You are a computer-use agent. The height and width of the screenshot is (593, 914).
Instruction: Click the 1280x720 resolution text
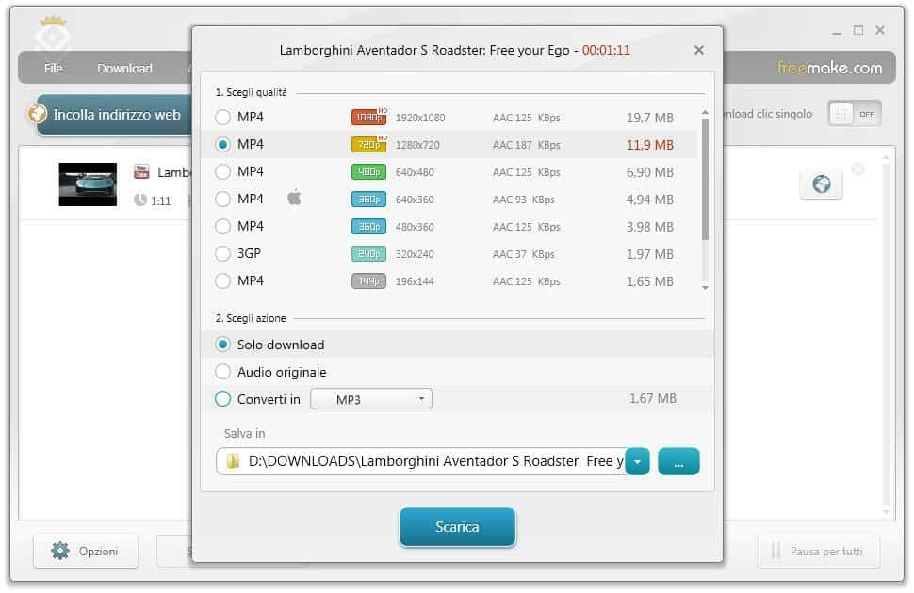point(417,145)
